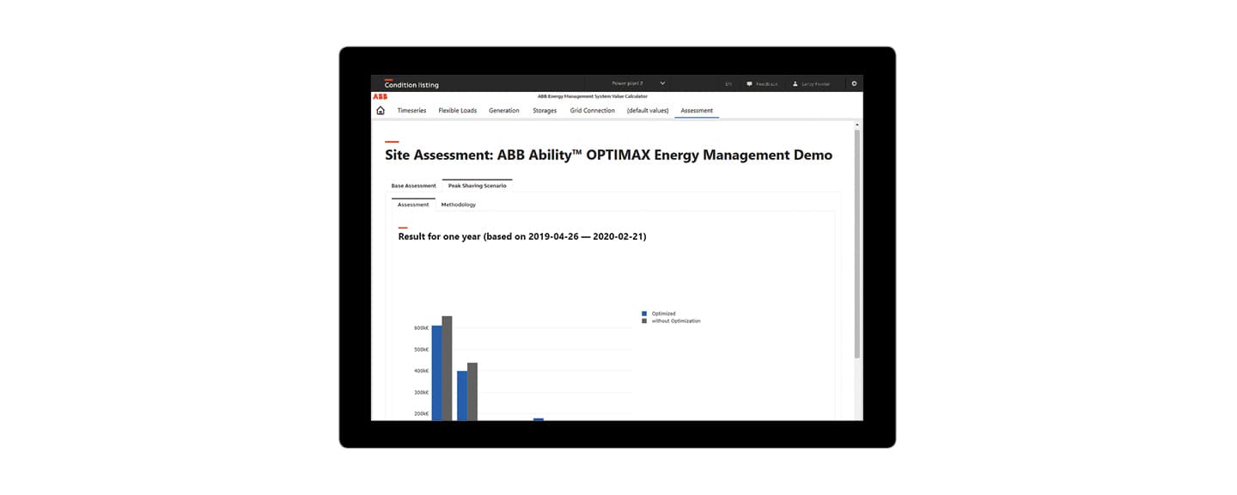Viewport: 1237px width, 495px height.
Task: Switch language via EN selector
Action: pos(728,83)
